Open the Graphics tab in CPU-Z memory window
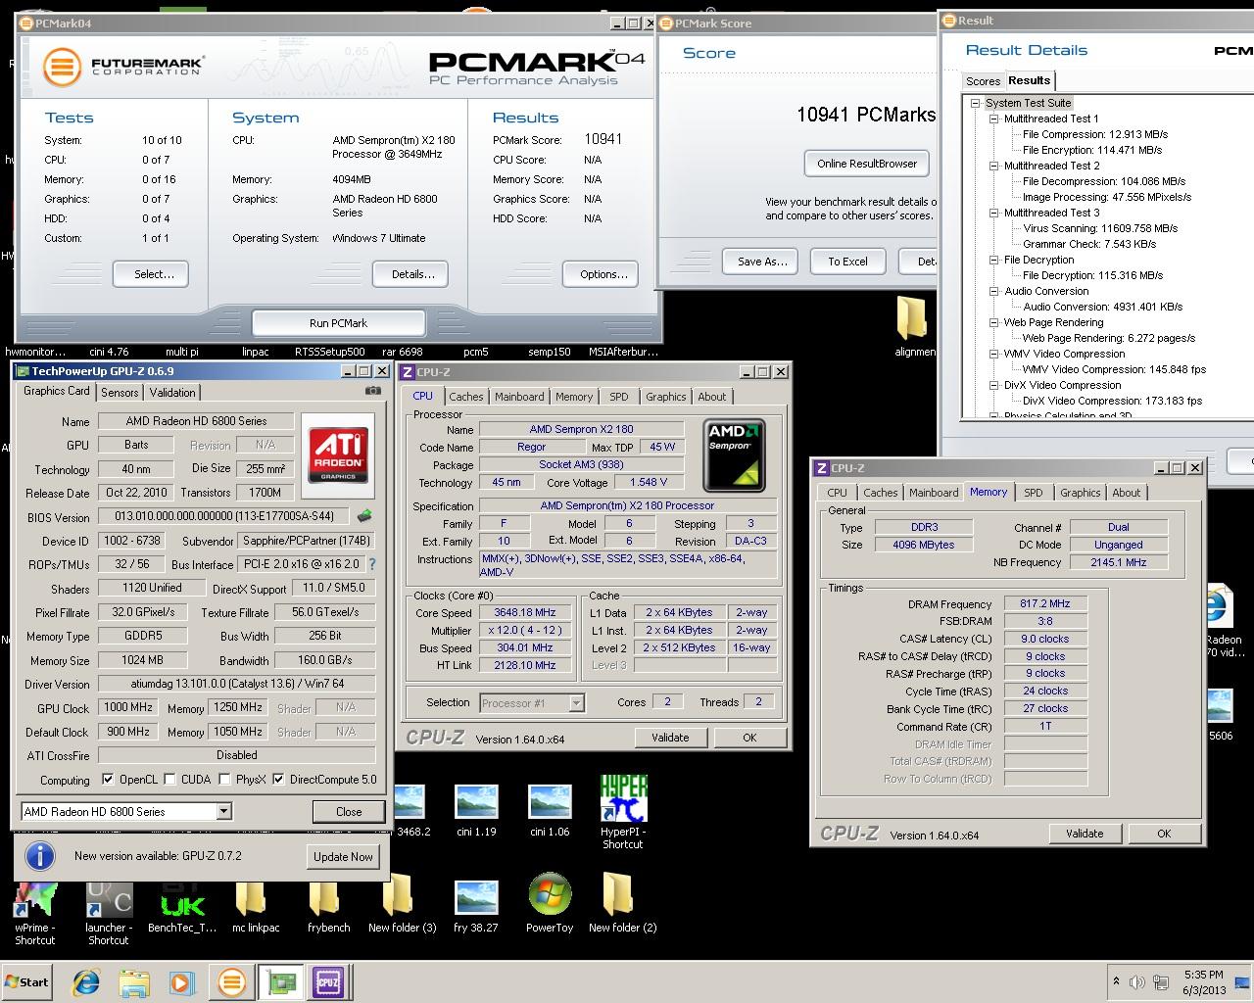 click(1080, 493)
